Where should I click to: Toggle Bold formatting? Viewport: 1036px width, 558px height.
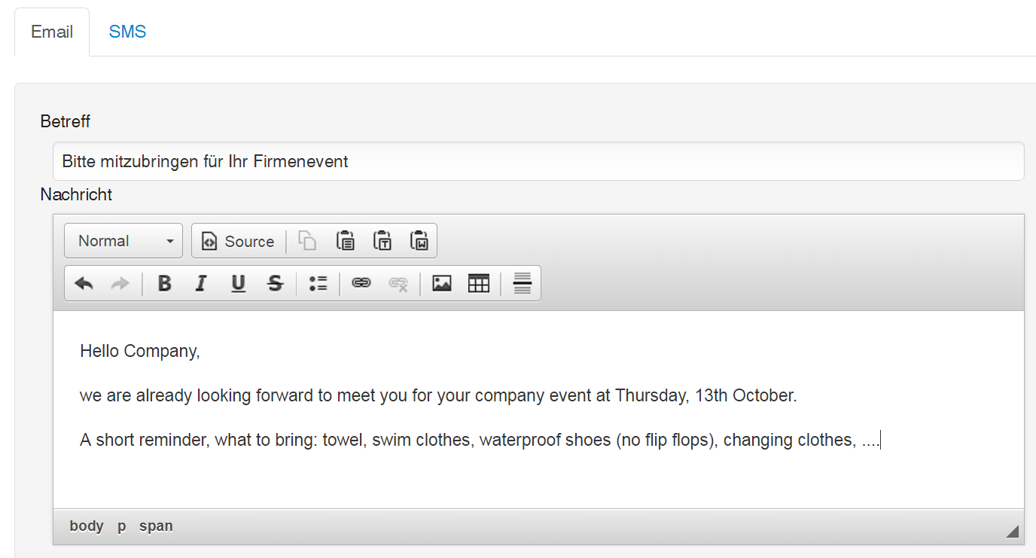tap(164, 284)
